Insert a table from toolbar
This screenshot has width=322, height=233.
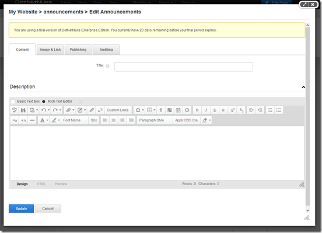pyautogui.click(x=149, y=110)
